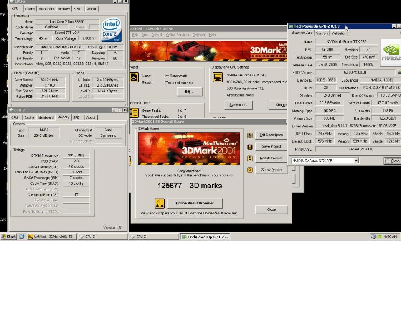Open the SPD tab in the CPU-Z memory window
Screen dimensions: 401x321
click(x=76, y=117)
